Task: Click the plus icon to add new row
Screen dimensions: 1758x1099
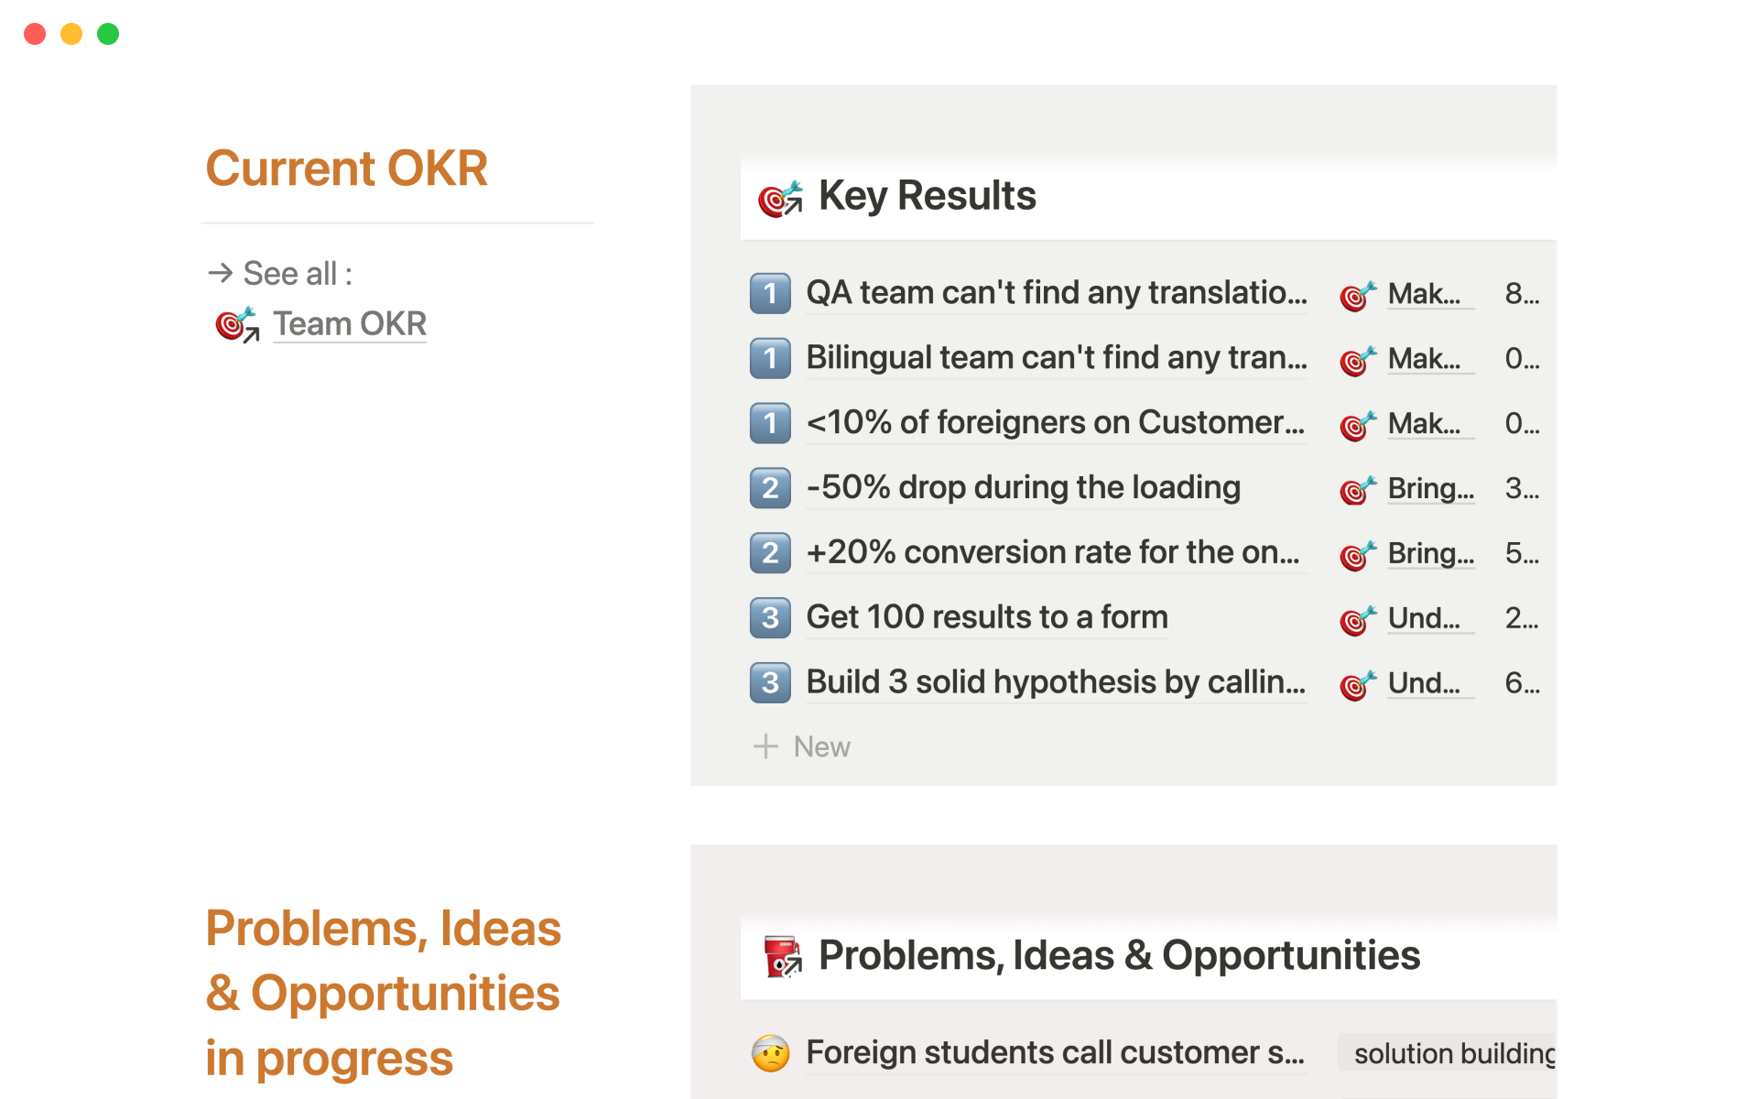Action: tap(765, 747)
